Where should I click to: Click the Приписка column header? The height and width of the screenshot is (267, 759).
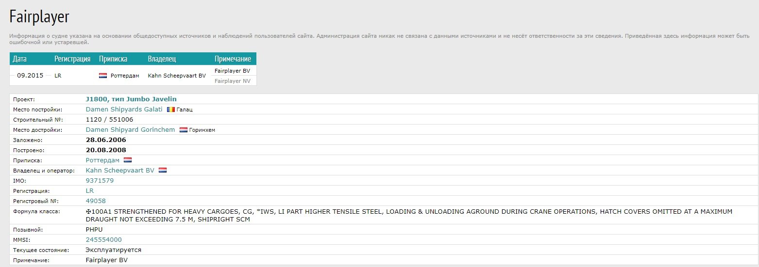113,59
